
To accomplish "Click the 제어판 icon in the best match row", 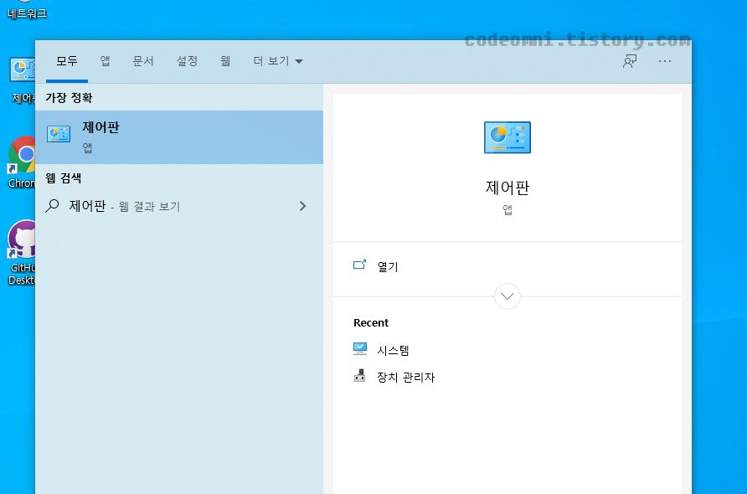I will click(59, 134).
